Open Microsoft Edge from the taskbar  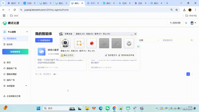101,108
